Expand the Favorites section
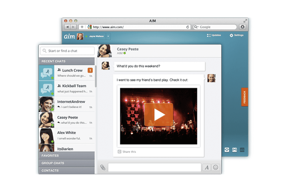This screenshot has width=285, height=190. tap(66, 156)
